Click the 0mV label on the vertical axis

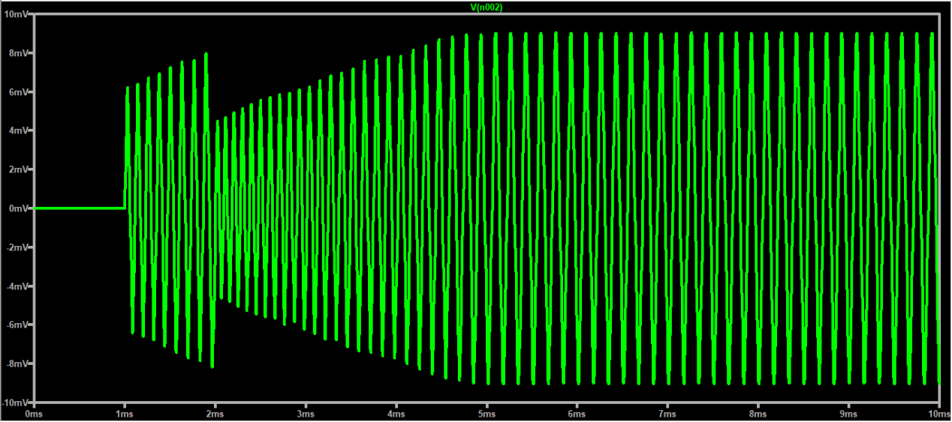[x=17, y=208]
